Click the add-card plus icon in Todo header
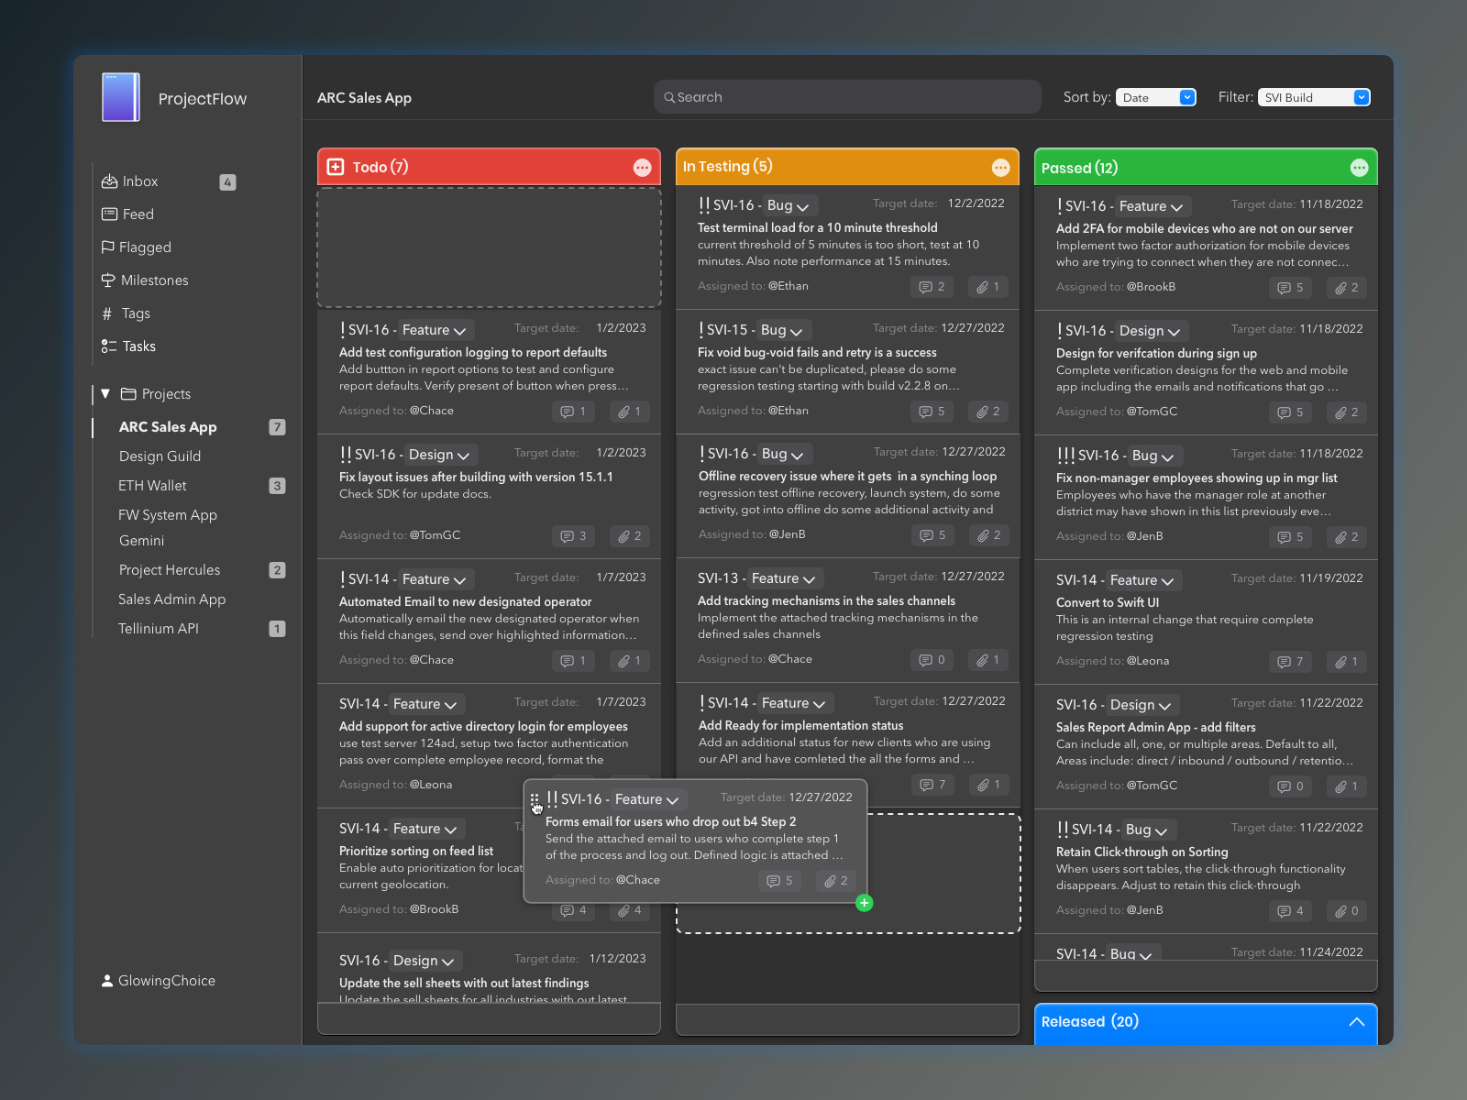The width and height of the screenshot is (1467, 1100). point(336,167)
